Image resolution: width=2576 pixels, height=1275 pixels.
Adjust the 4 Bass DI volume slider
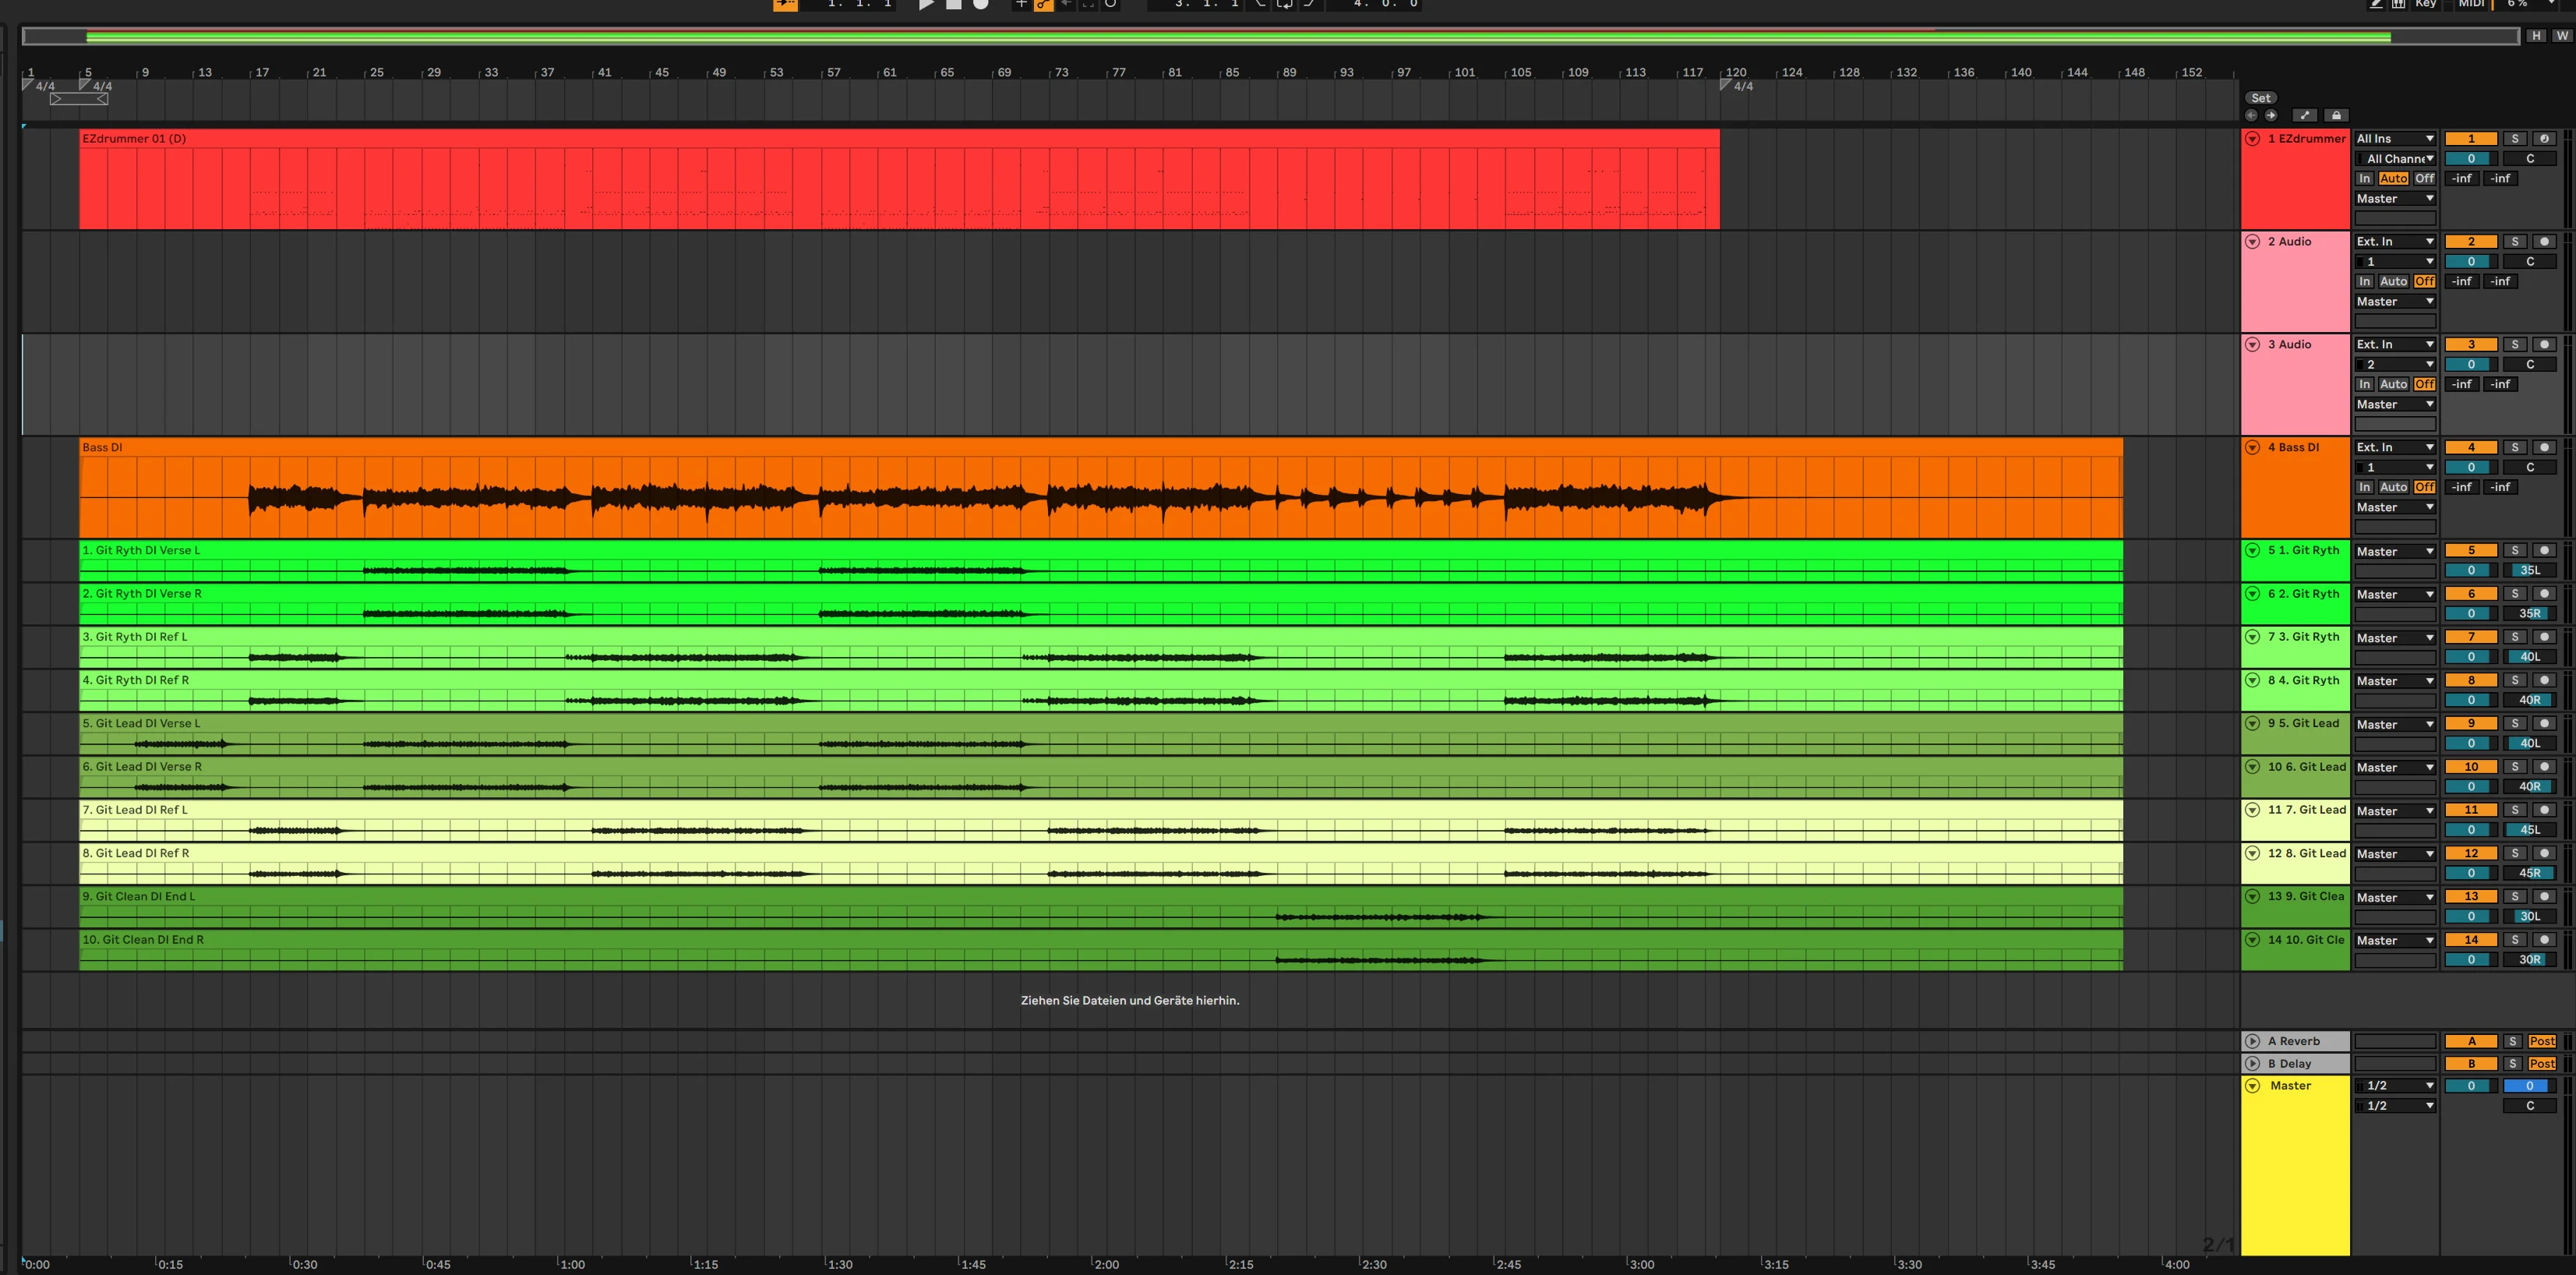tap(2471, 467)
